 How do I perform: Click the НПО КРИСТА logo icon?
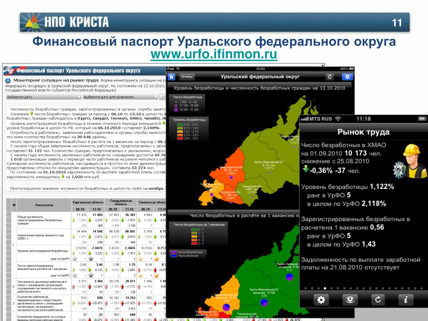click(33, 22)
